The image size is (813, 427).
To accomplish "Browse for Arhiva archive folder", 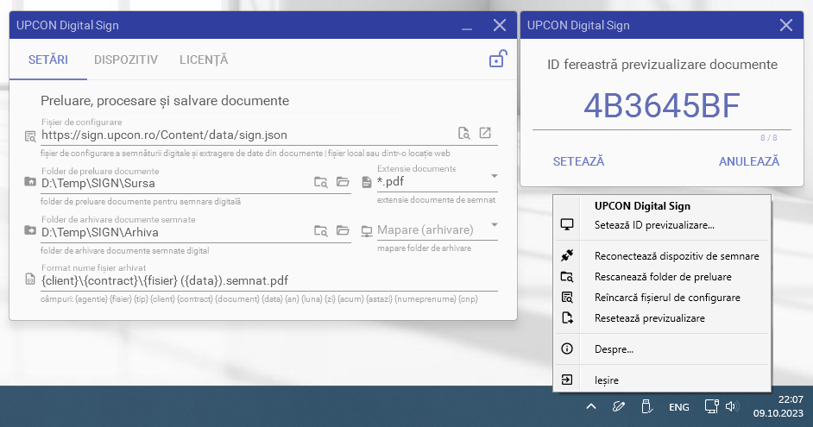I will [343, 230].
